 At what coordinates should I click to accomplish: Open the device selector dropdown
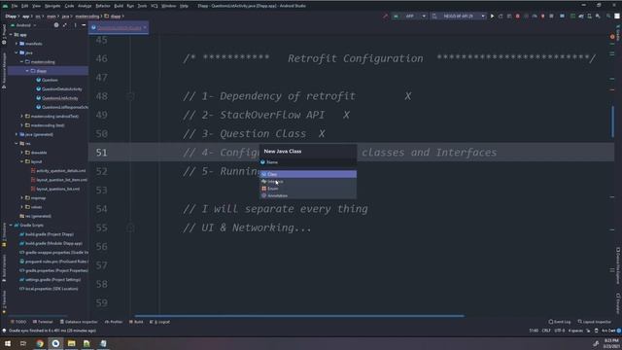coord(459,17)
